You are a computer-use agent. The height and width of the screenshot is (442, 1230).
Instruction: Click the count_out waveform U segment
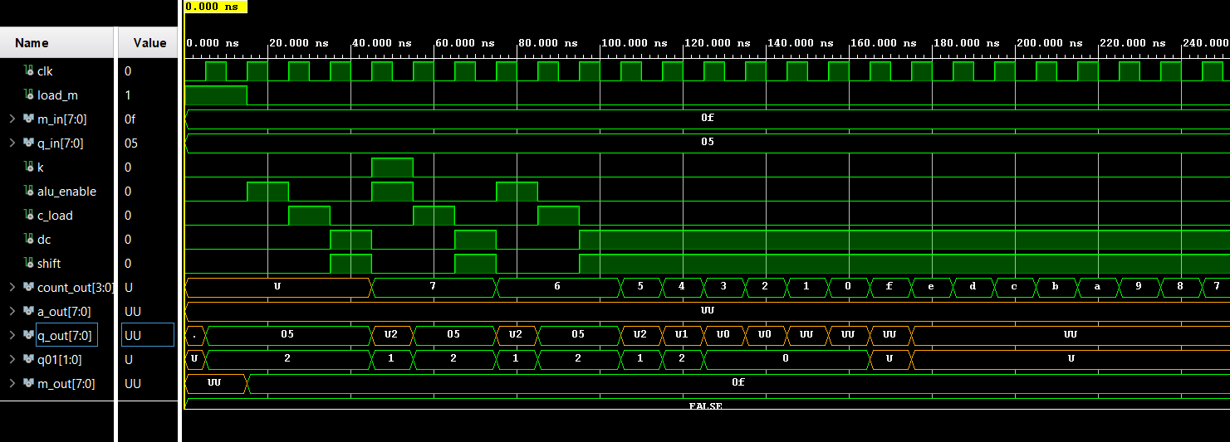277,287
